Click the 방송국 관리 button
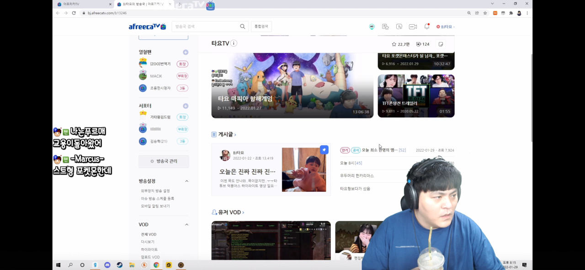The height and width of the screenshot is (270, 585). [x=164, y=161]
